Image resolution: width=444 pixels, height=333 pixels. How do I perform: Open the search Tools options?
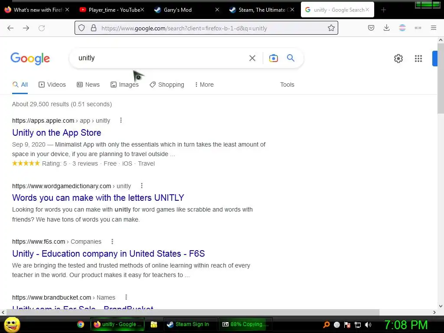tap(287, 85)
